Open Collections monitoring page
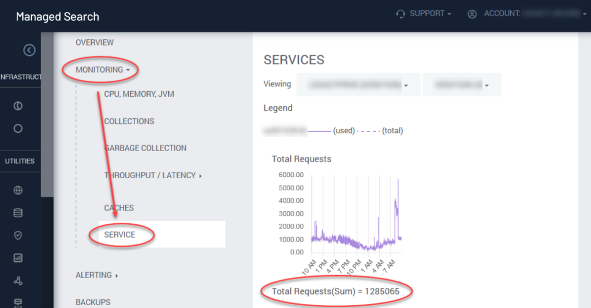 point(129,121)
